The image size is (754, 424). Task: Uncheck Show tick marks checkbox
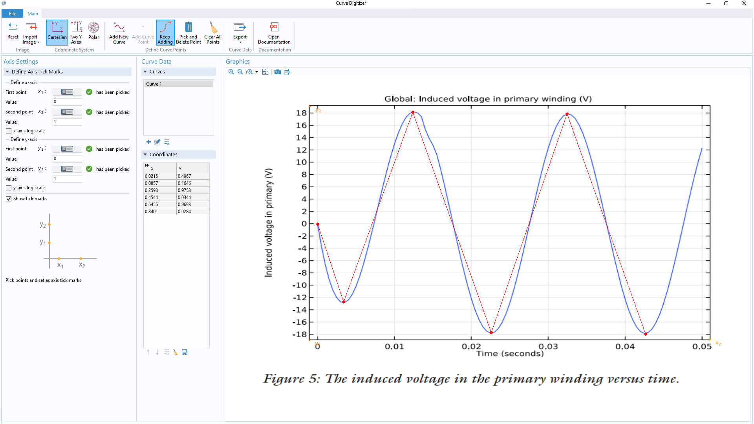(x=9, y=199)
